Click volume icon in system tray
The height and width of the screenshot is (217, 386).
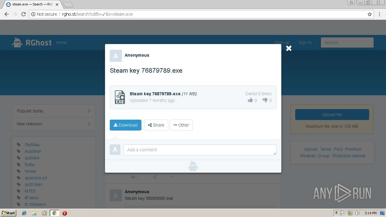(x=357, y=213)
